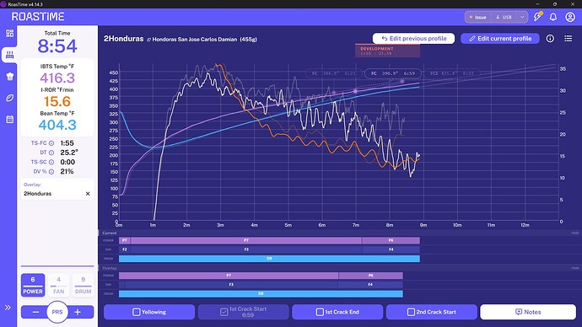Click the Overlay P7 power segment
Screen dimensions: 582x327
pyautogui.click(x=229, y=276)
